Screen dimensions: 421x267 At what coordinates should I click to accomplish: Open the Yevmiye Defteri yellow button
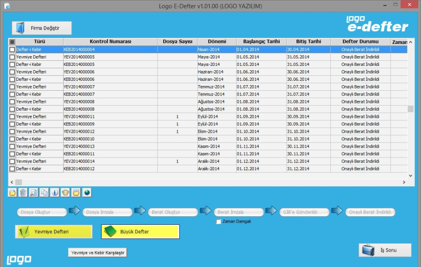tap(54, 231)
